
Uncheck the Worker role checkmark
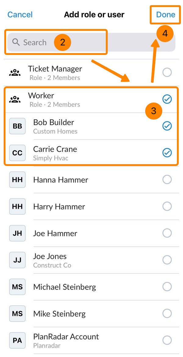(167, 99)
